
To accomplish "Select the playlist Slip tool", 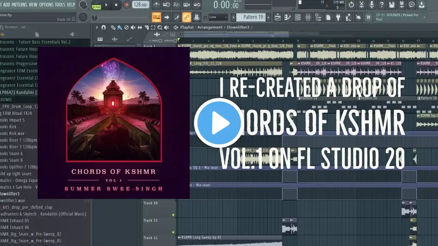I will point(140,28).
